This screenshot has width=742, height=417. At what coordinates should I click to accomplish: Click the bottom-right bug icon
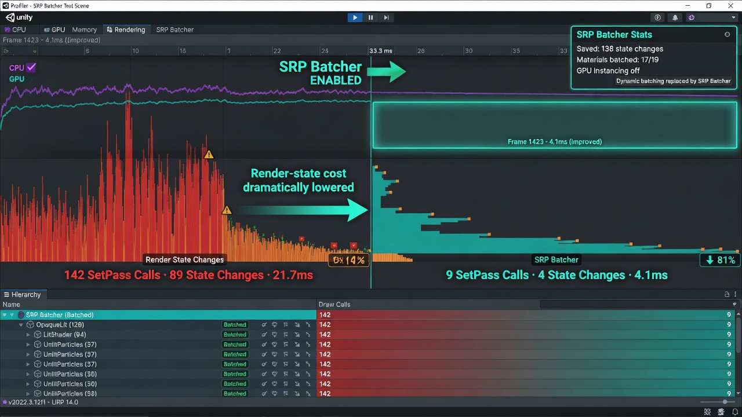pos(722,412)
